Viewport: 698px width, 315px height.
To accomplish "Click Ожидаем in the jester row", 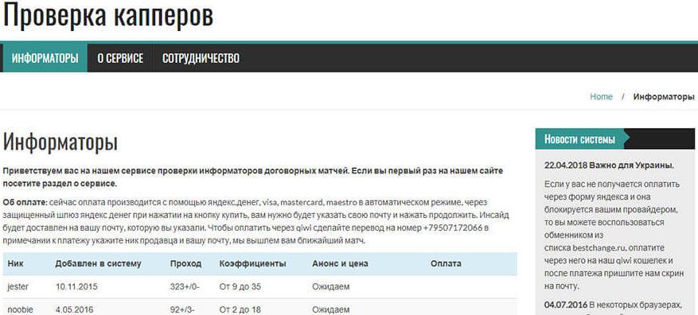I will click(x=331, y=286).
